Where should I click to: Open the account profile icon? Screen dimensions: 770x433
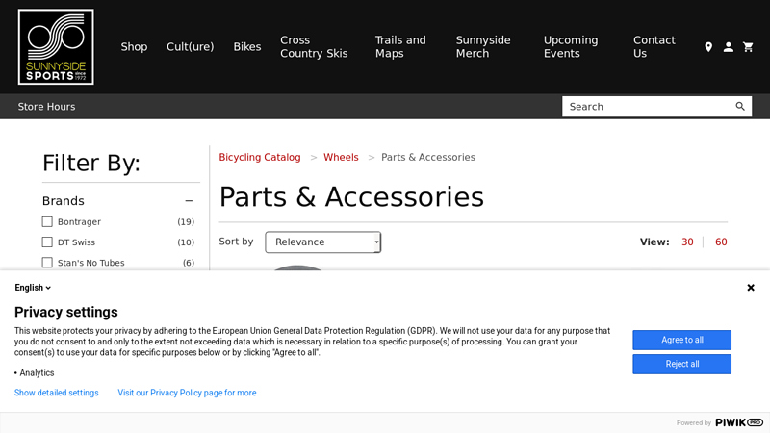tap(729, 46)
